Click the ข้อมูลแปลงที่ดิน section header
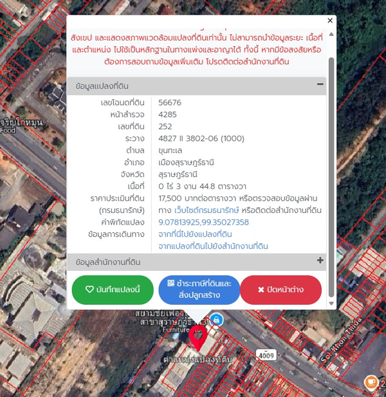Viewport: 386px width, 397px height. (x=196, y=86)
